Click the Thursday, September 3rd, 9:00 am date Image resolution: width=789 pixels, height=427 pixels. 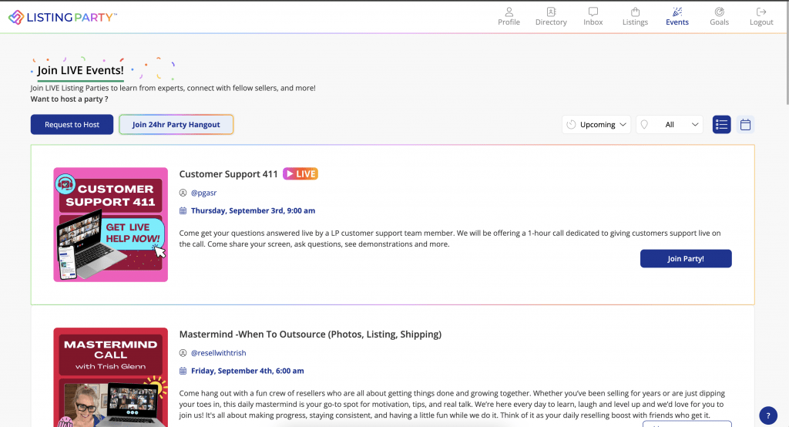(x=253, y=210)
